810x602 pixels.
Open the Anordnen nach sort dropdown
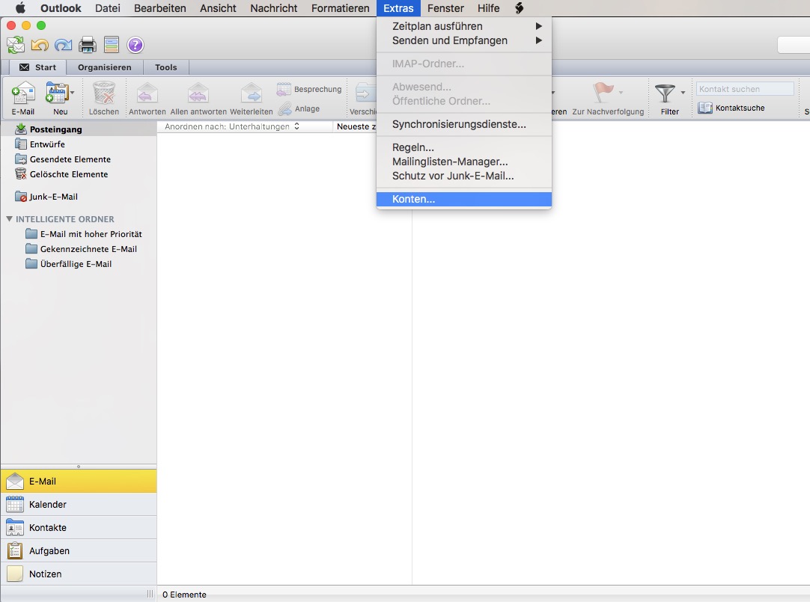tap(232, 126)
